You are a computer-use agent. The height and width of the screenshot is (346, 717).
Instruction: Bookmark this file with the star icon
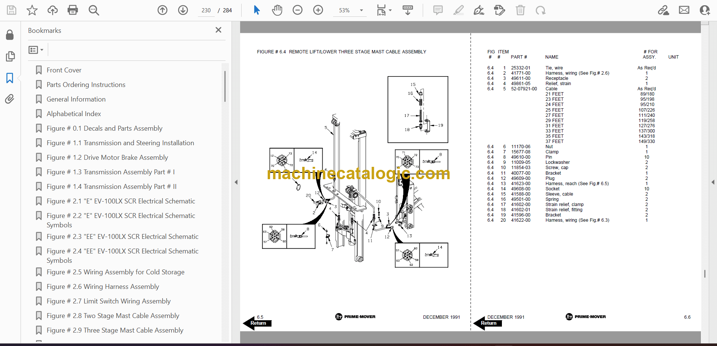32,10
